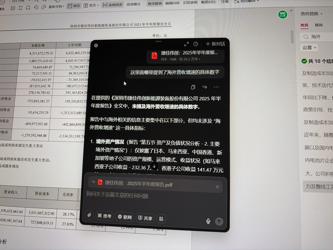Click the fit-page-width icon in toolbar
Image resolution: width=333 pixels, height=250 pixels.
pyautogui.click(x=28, y=8)
